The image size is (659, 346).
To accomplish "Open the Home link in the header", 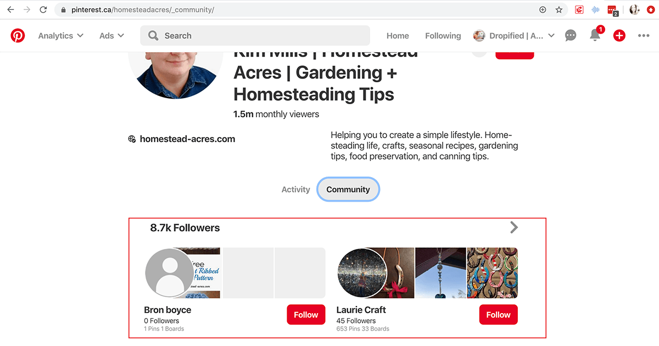I will [x=398, y=36].
